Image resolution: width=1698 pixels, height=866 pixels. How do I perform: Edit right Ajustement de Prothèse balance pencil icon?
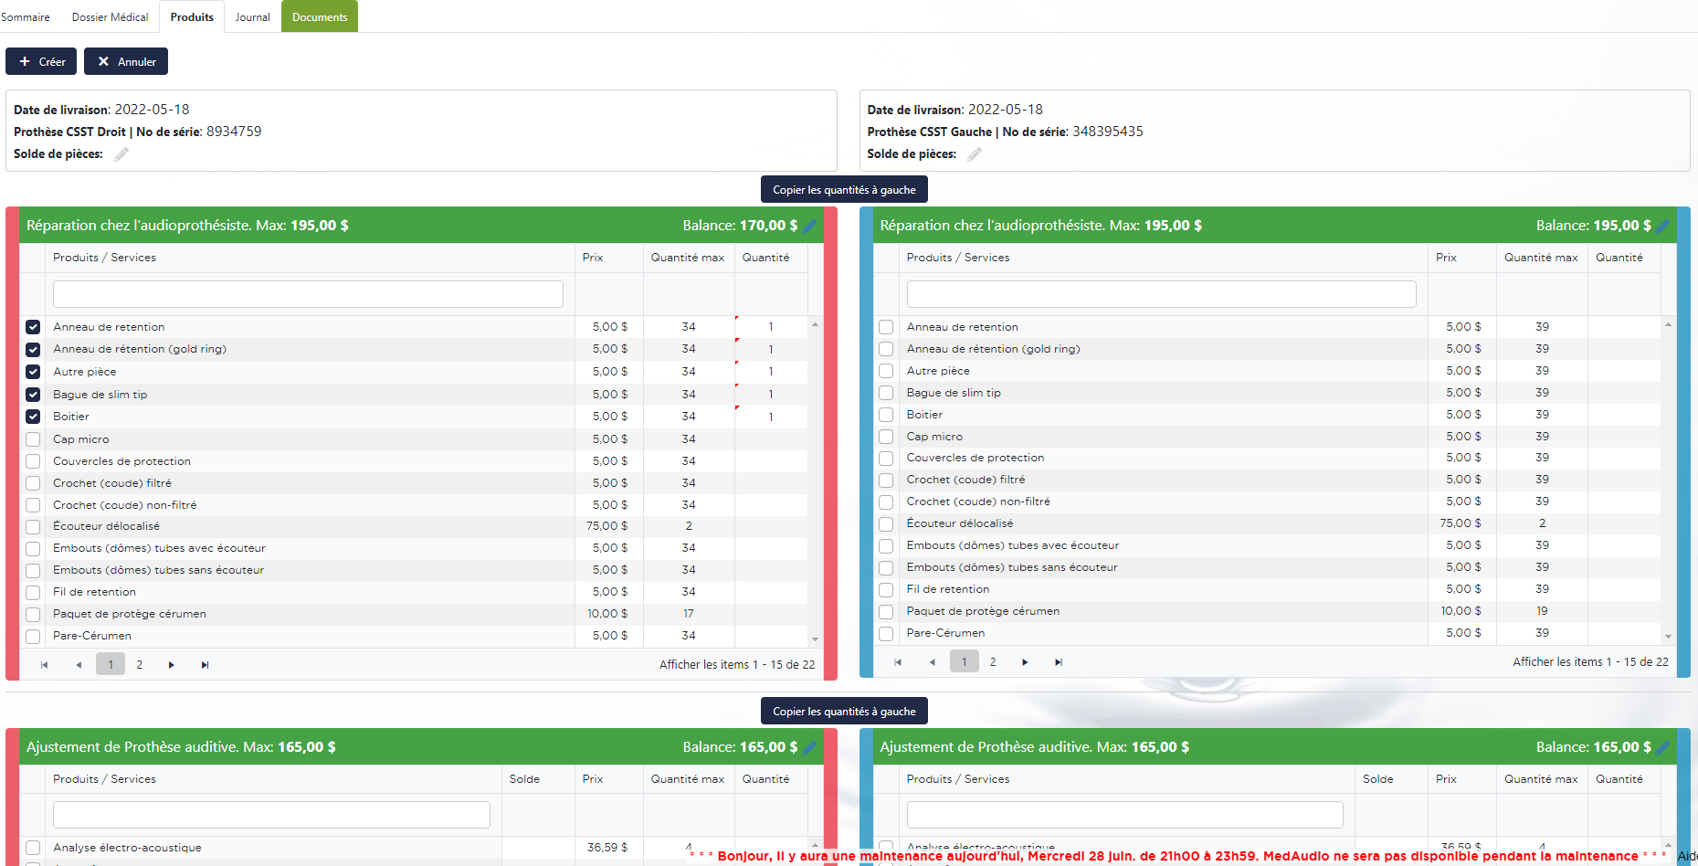(1662, 747)
